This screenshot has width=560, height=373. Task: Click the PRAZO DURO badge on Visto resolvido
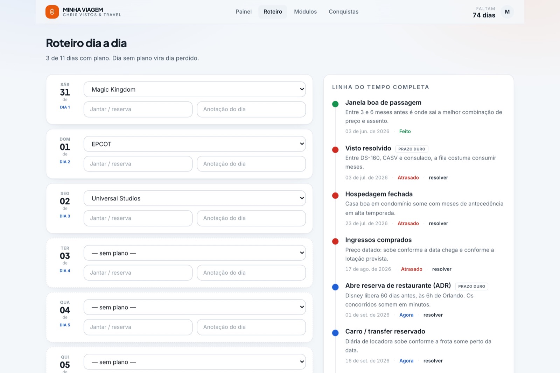pos(412,149)
